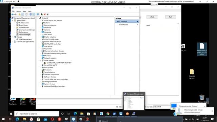Select the Google Chrome desktop shortcut
Image resolution: width=217 pixels, height=122 pixels.
point(23,101)
